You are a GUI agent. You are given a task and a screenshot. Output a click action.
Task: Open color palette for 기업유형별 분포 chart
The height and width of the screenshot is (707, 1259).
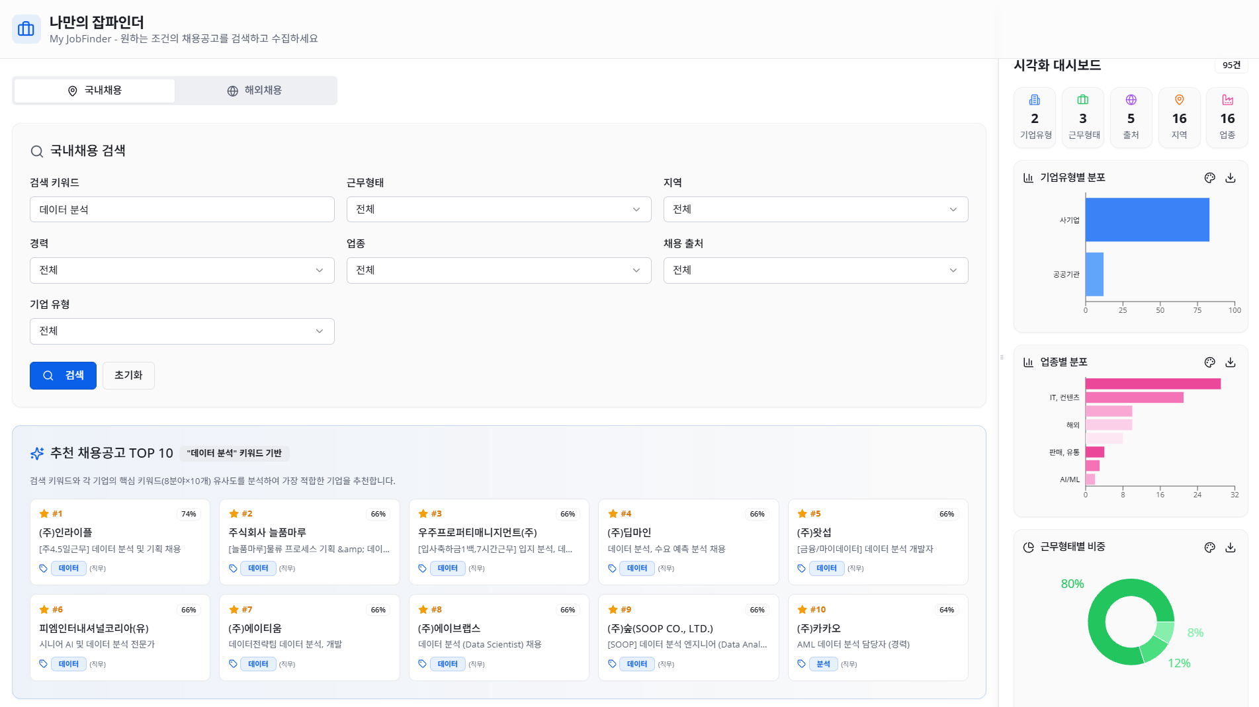[1209, 178]
